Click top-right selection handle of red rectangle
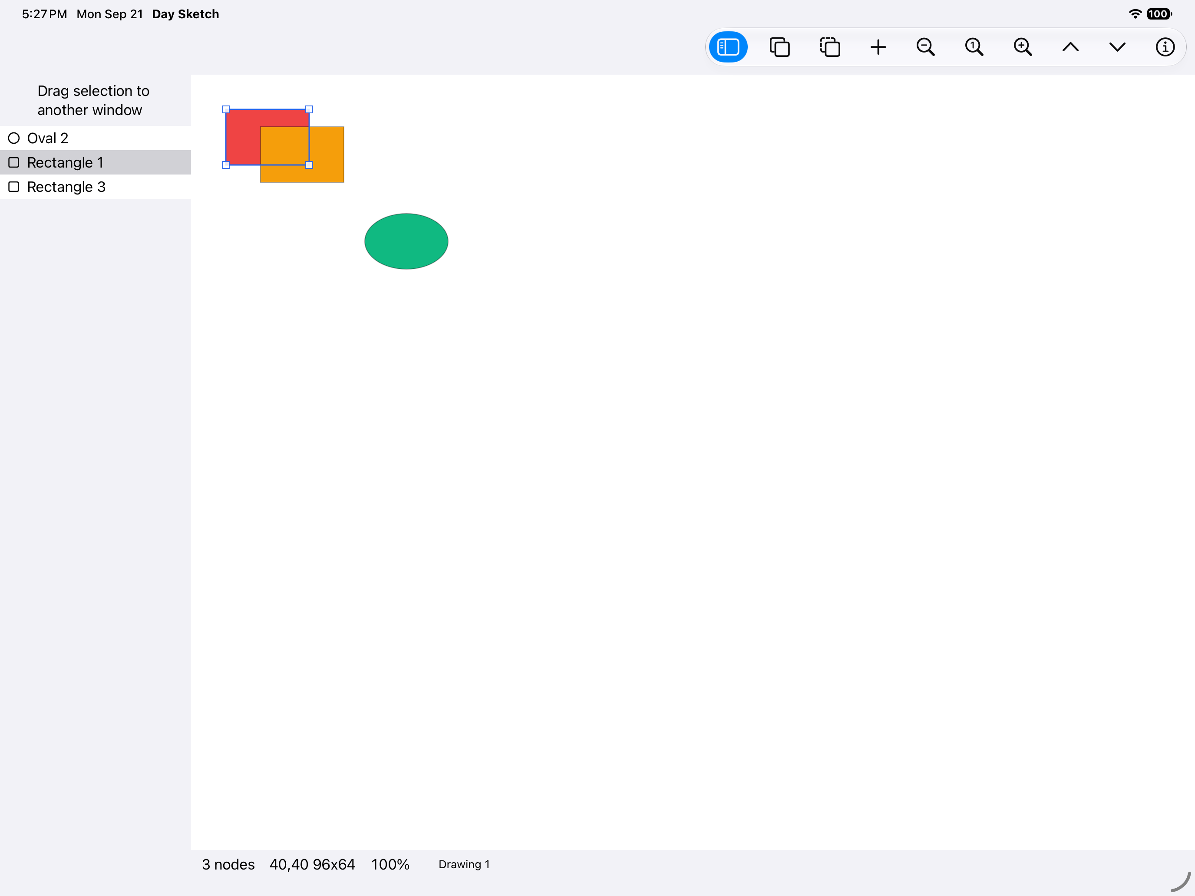This screenshot has height=896, width=1195. click(x=309, y=110)
